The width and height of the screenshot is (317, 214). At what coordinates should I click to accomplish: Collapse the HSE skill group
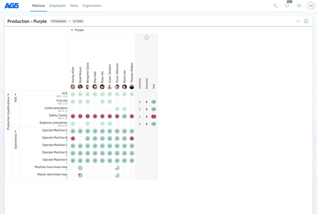click(15, 95)
